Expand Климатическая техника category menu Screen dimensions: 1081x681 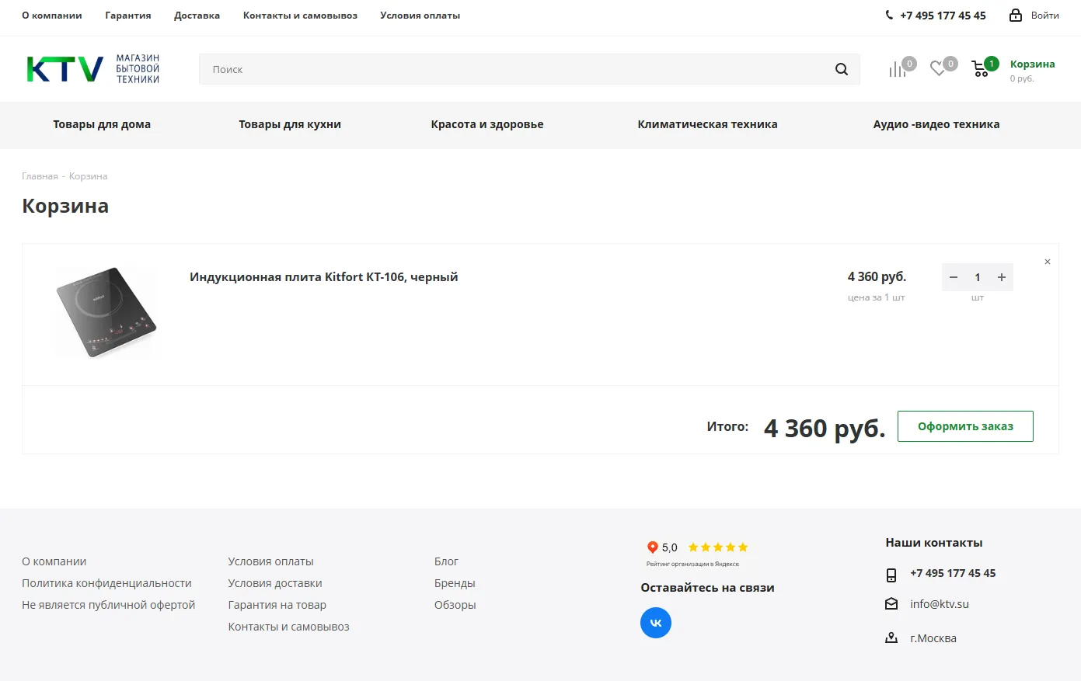(707, 124)
